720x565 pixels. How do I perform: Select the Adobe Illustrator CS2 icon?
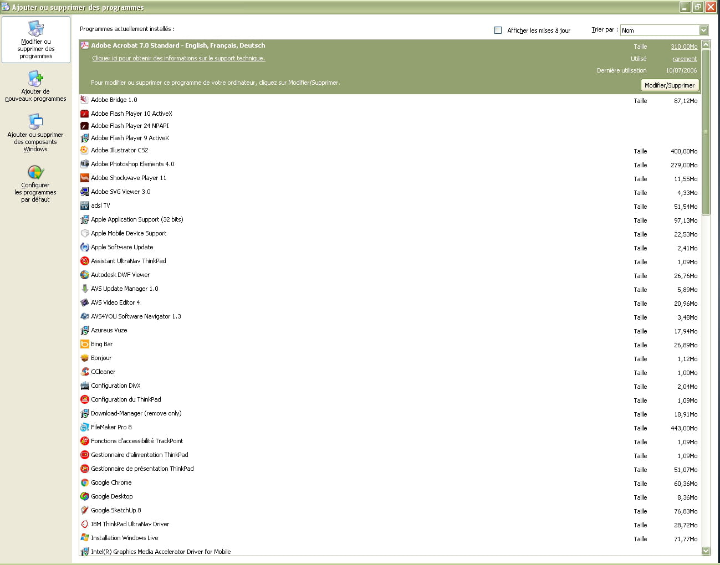(85, 150)
